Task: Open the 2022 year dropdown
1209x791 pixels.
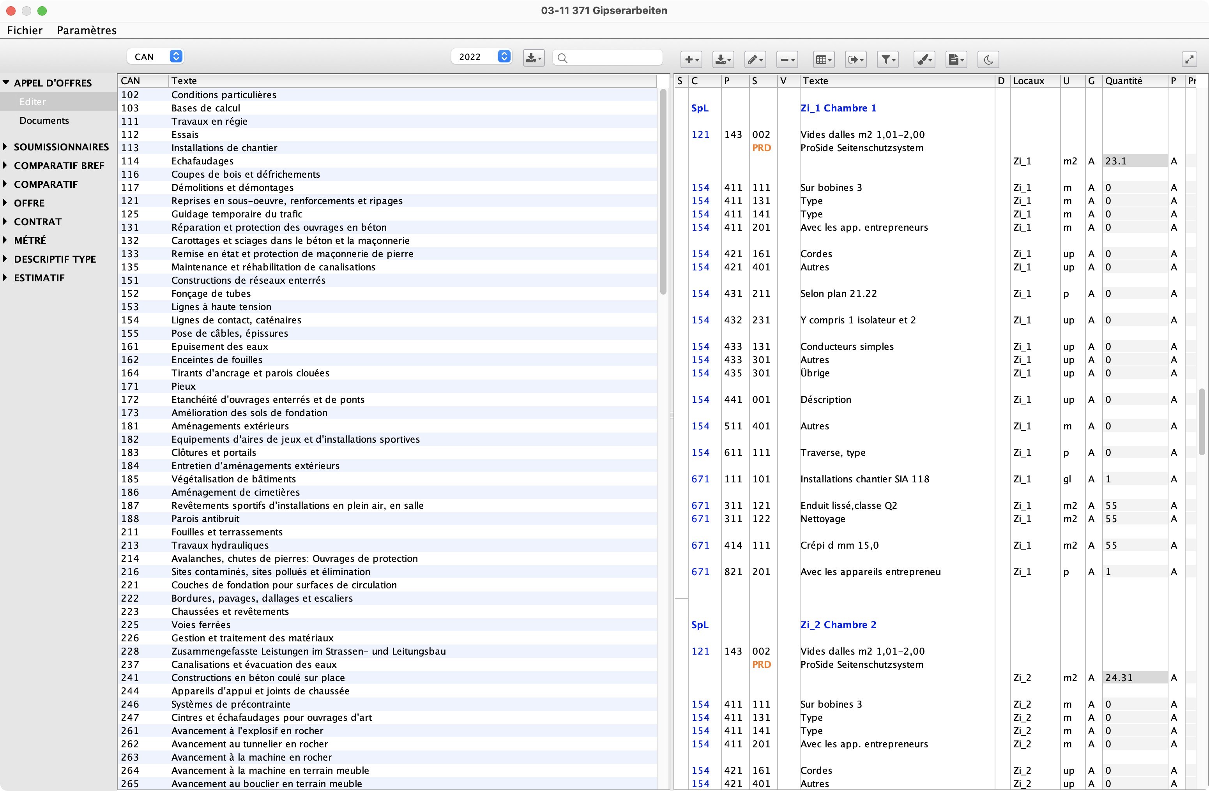Action: point(481,56)
